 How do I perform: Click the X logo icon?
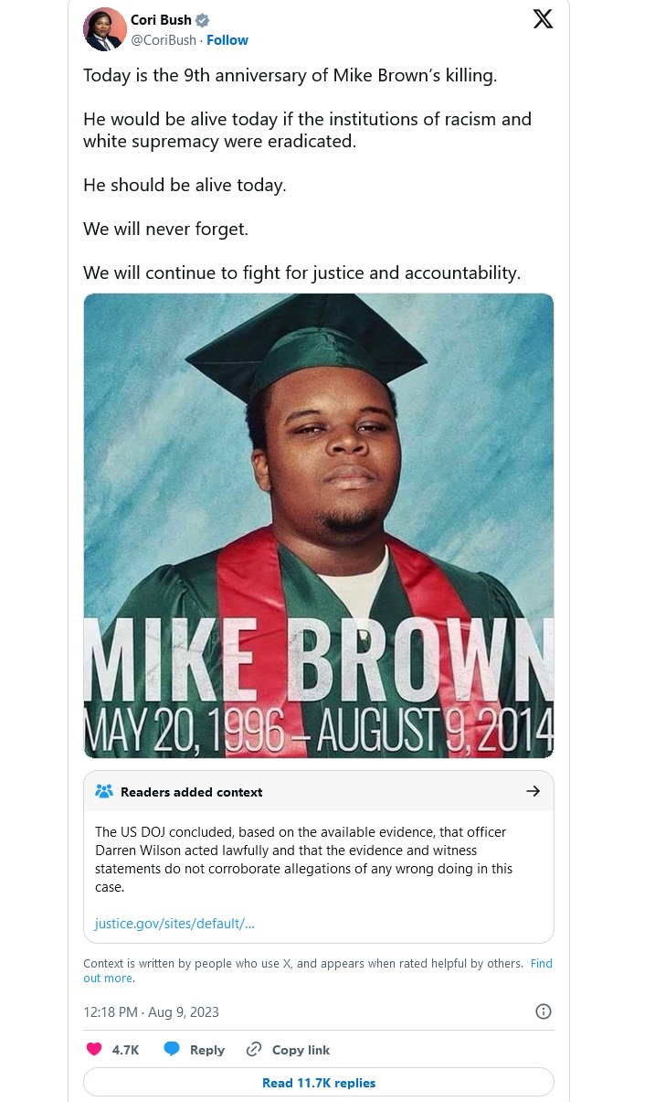point(543,18)
